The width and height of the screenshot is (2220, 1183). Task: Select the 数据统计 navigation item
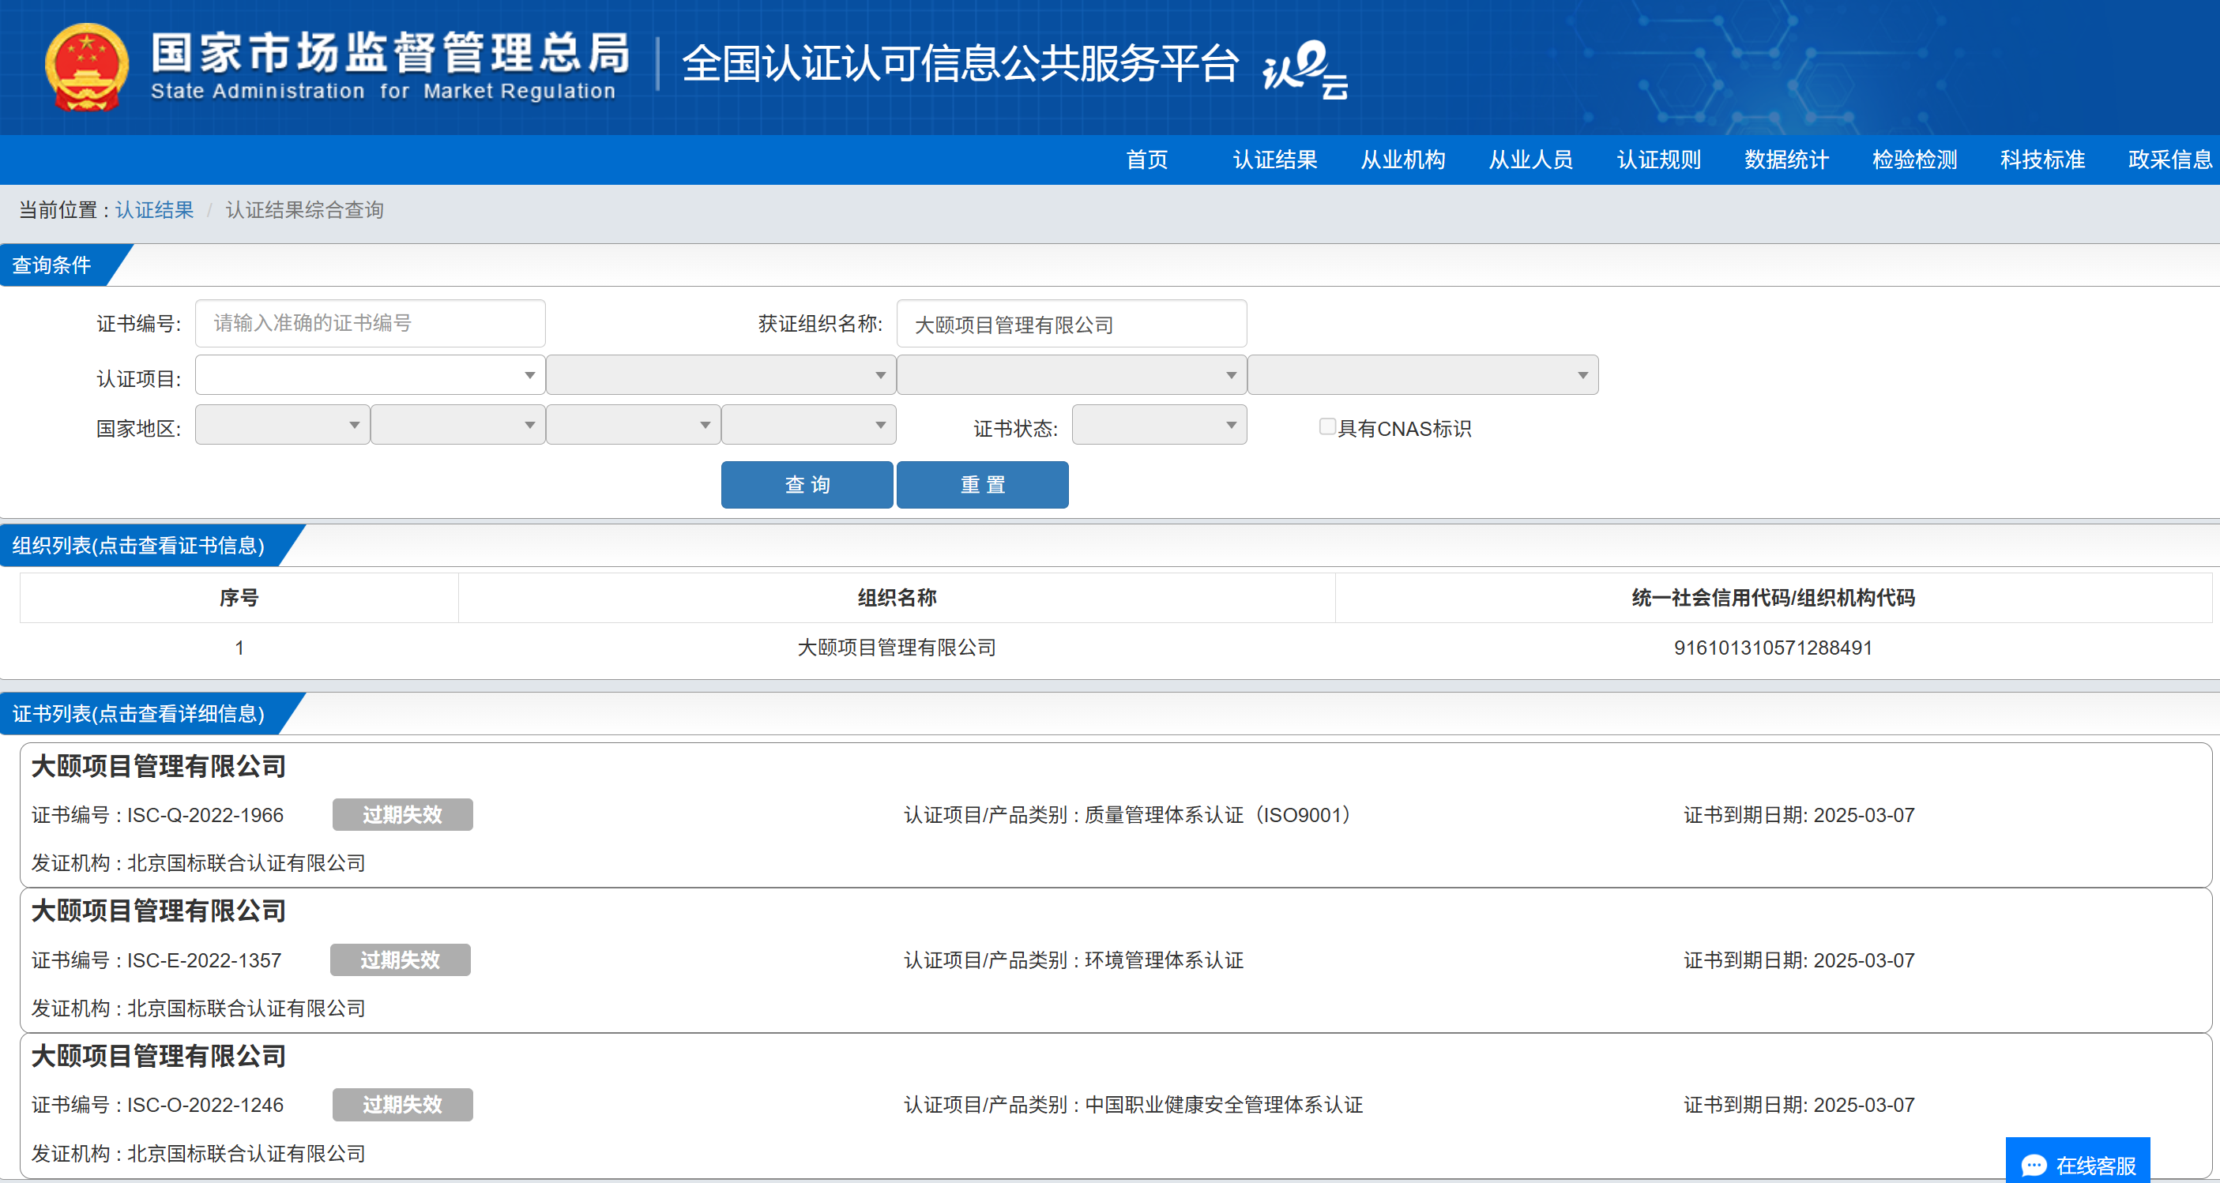[x=1785, y=160]
